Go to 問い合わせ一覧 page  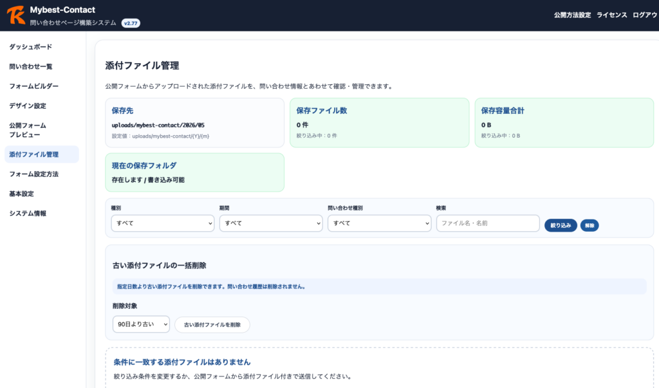[x=31, y=66]
